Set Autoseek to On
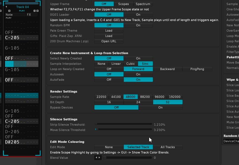 click(138, 74)
